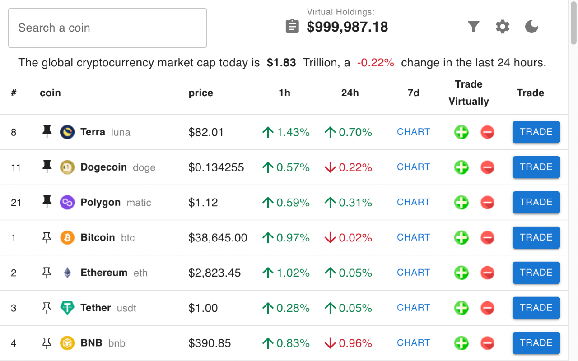Show Ethereum CHART
578x361 pixels.
pyautogui.click(x=413, y=273)
